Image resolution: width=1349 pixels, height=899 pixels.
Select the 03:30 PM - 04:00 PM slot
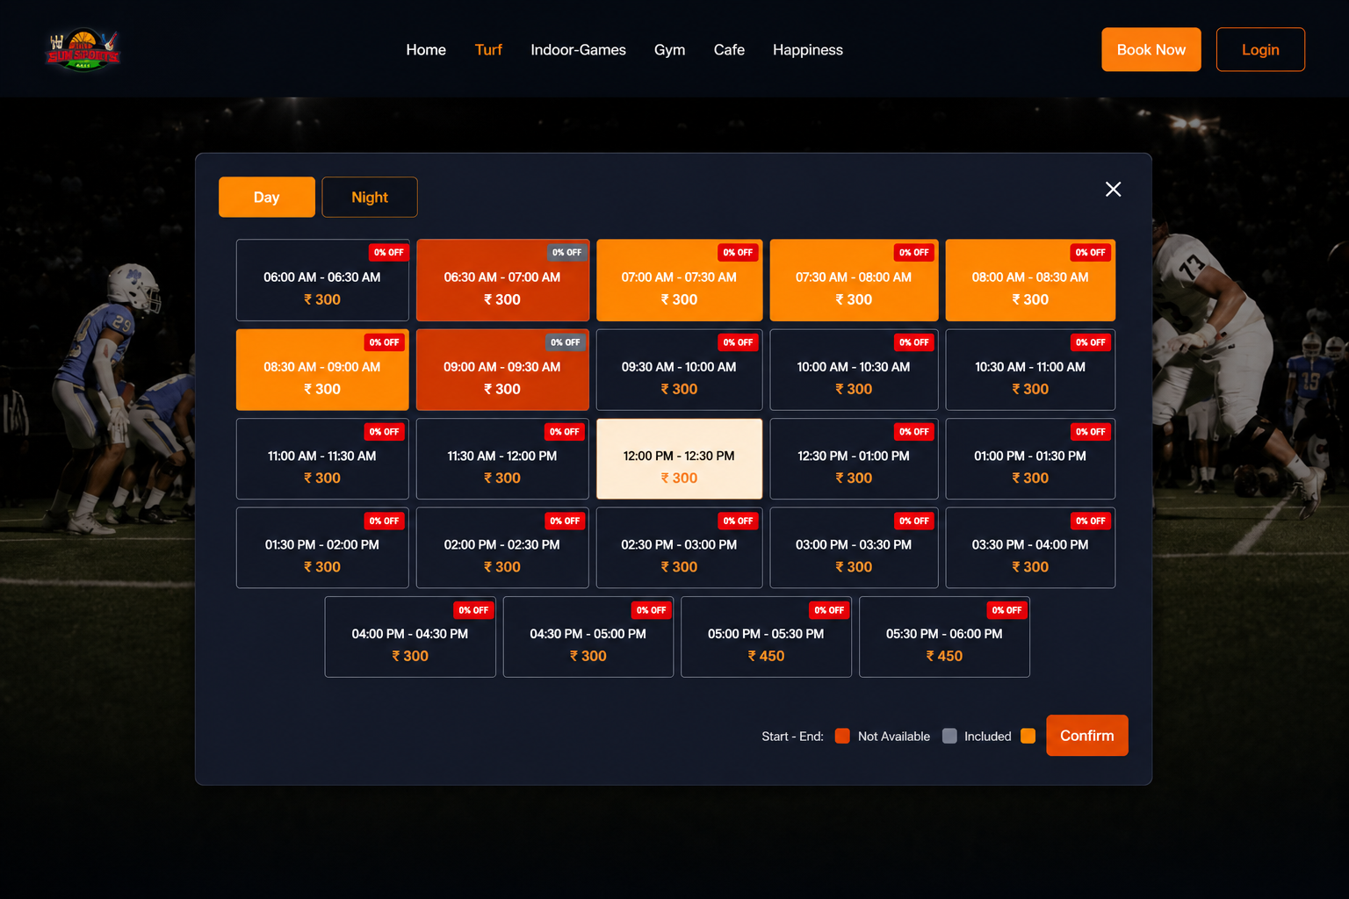click(1030, 548)
